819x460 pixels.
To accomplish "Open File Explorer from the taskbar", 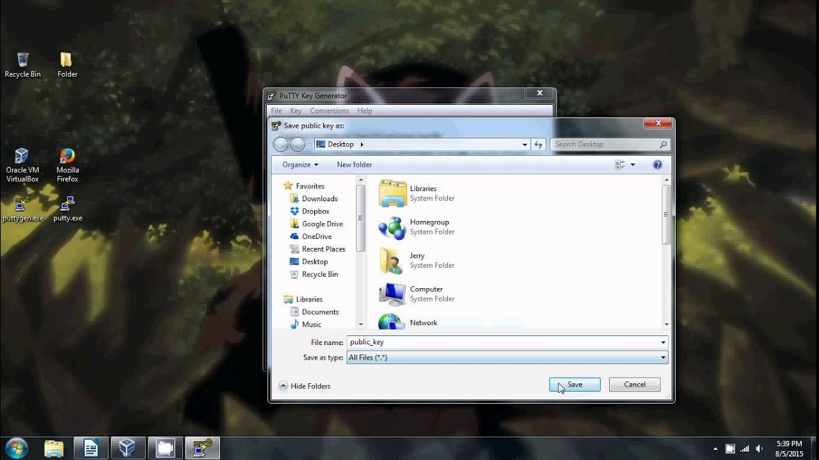I will tap(54, 448).
